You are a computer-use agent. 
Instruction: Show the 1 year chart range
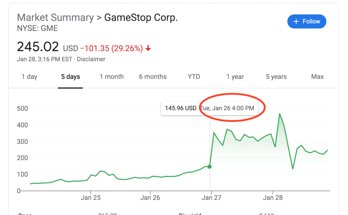point(235,77)
